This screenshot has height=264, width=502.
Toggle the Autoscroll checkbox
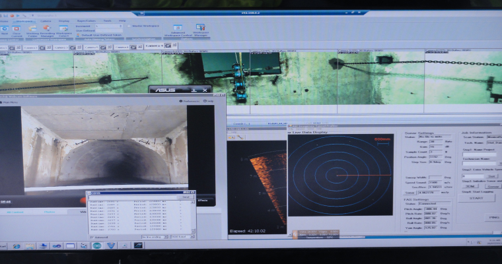click(x=91, y=236)
